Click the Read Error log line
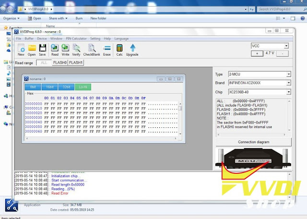This screenshot has width=307, height=219. click(x=60, y=194)
